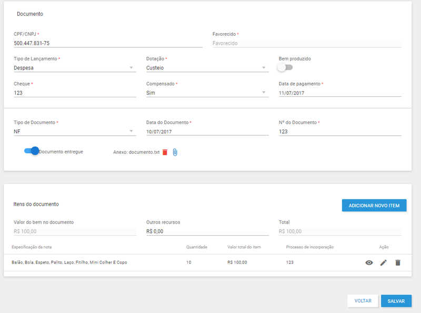Select the 'Balão, Bola, Espeto' item text
This screenshot has width=421, height=313.
pos(69,262)
